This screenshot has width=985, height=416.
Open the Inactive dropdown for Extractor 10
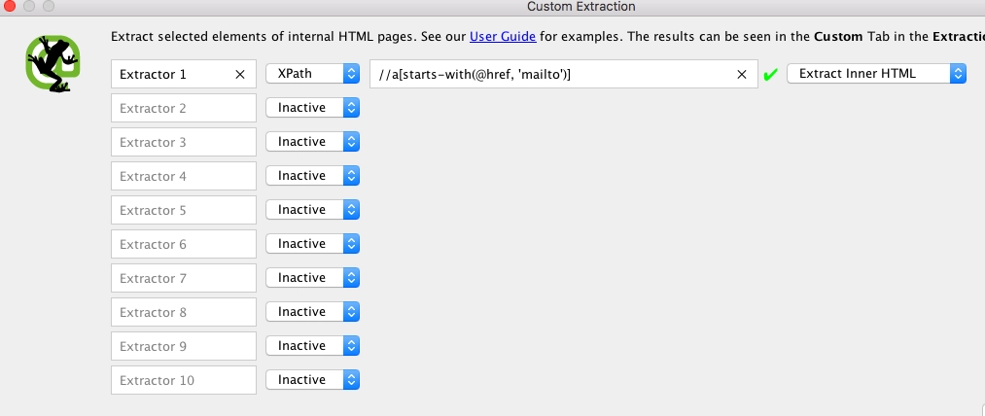312,379
